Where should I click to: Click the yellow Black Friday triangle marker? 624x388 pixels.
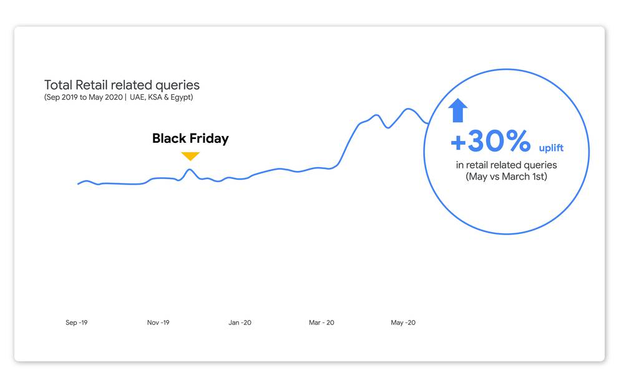point(190,156)
